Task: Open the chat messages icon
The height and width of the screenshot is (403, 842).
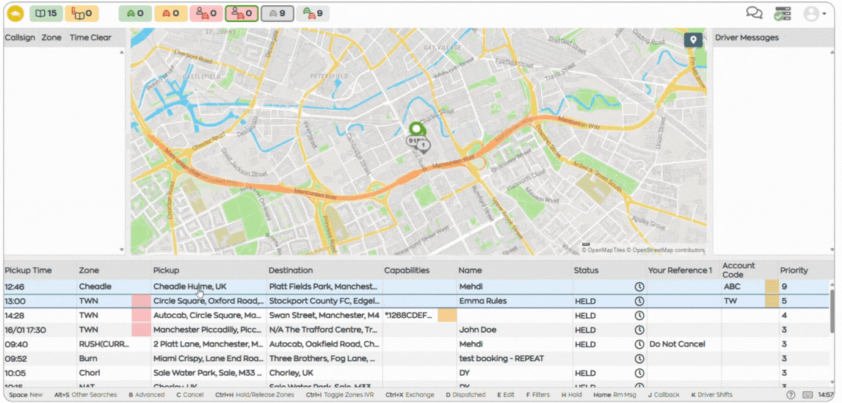Action: (754, 13)
